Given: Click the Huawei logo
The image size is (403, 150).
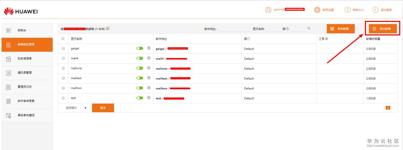Looking at the screenshot, I should point(21,11).
